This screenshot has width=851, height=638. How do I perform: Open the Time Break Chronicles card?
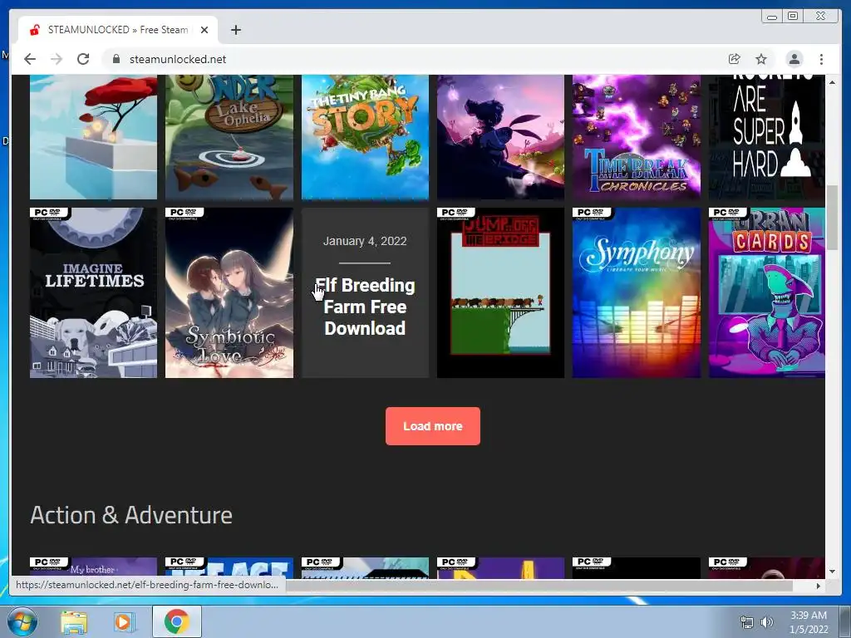(636, 137)
